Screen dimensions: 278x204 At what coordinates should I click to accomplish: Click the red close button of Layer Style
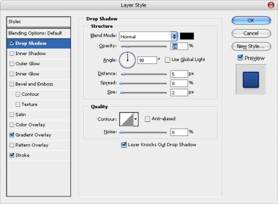click(x=271, y=5)
